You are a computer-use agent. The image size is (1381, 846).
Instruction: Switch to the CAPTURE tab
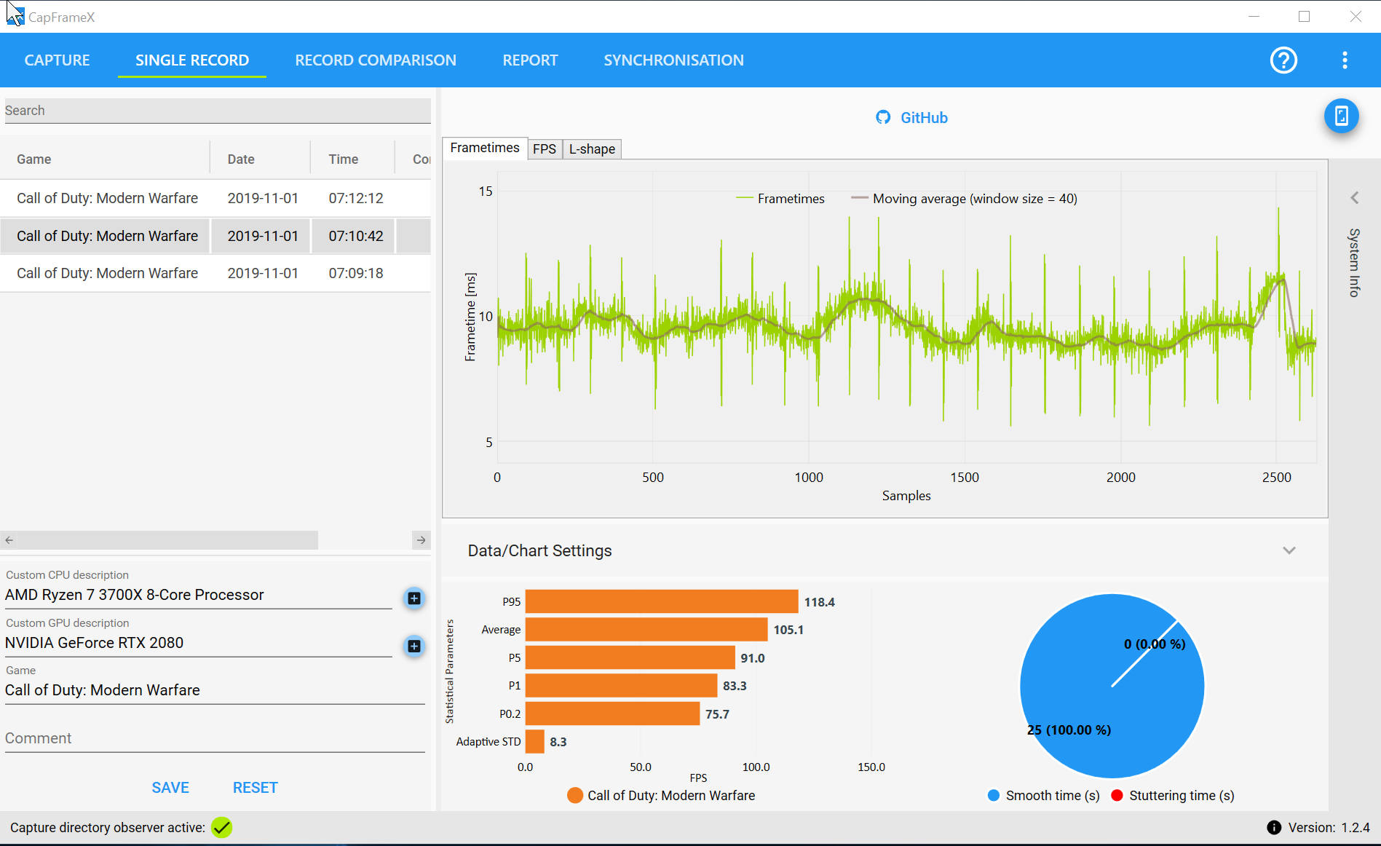57,60
